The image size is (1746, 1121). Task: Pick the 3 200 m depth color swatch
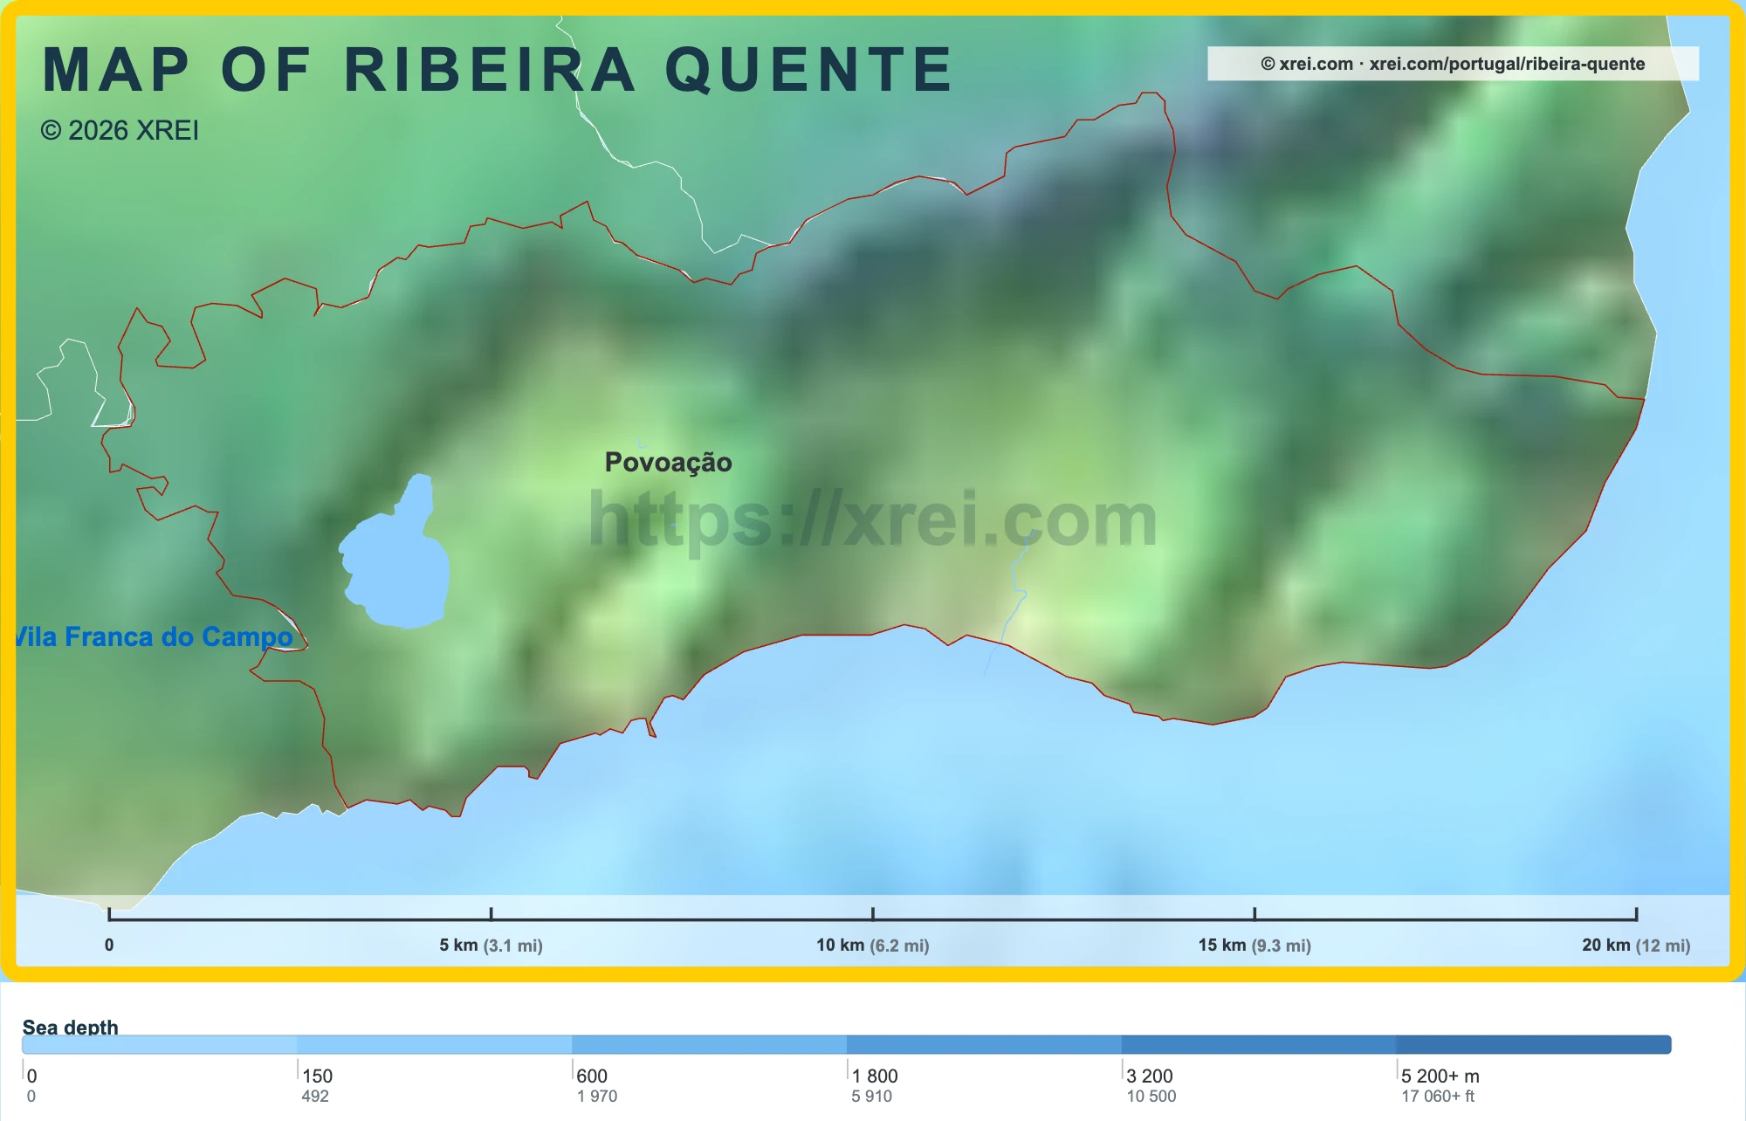coord(1259,1045)
